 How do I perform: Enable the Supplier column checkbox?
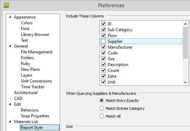(103, 41)
